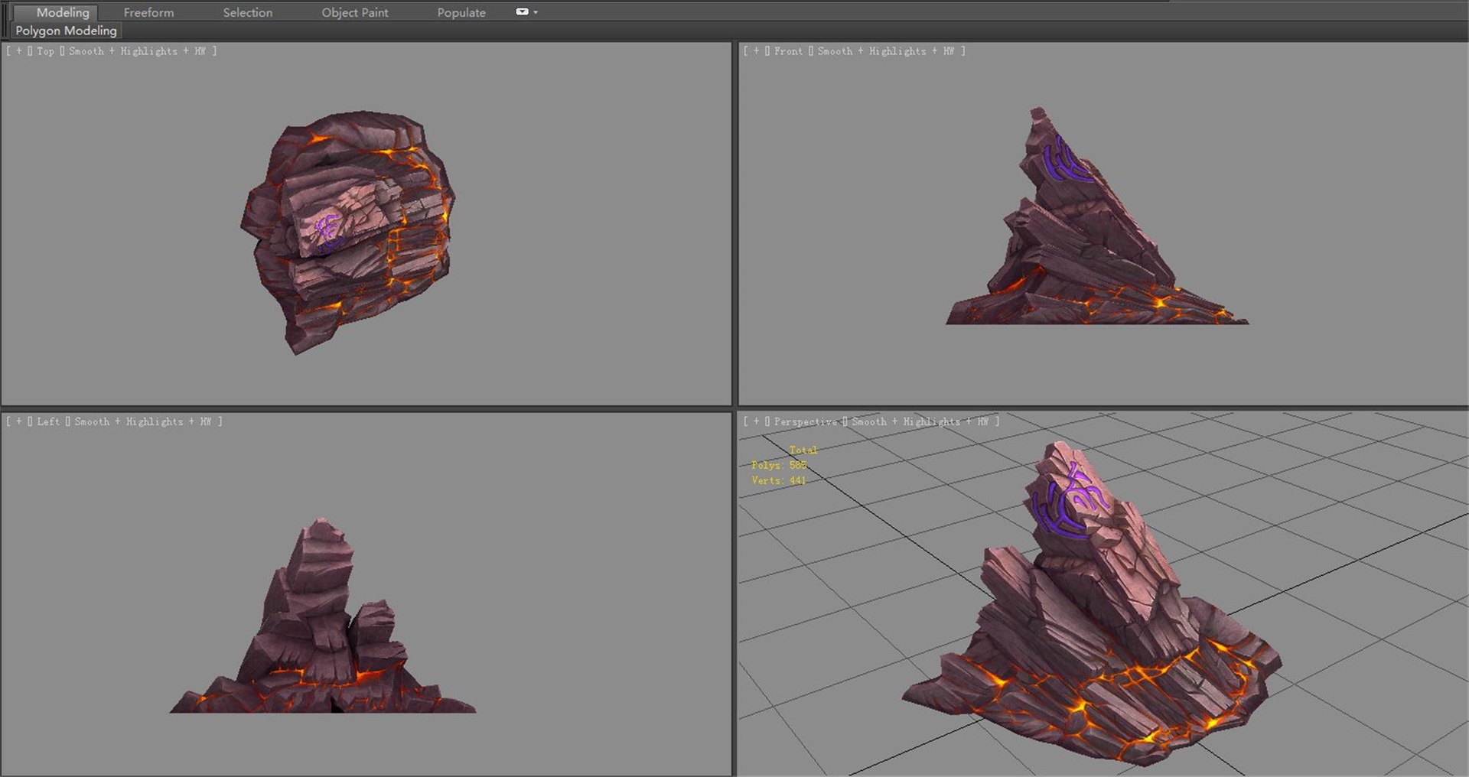The height and width of the screenshot is (777, 1469).
Task: Click the Total statistics heading
Action: 803,450
